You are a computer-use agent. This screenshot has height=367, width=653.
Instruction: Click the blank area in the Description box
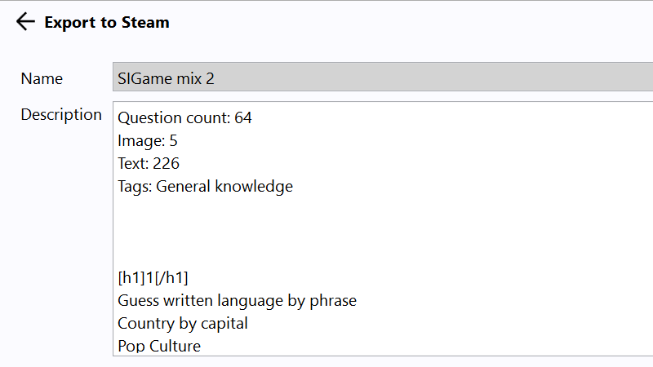[x=383, y=232]
